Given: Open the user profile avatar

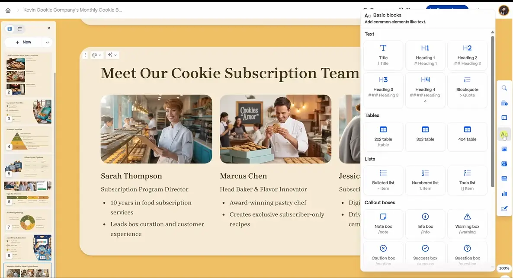Looking at the screenshot, I should [504, 10].
